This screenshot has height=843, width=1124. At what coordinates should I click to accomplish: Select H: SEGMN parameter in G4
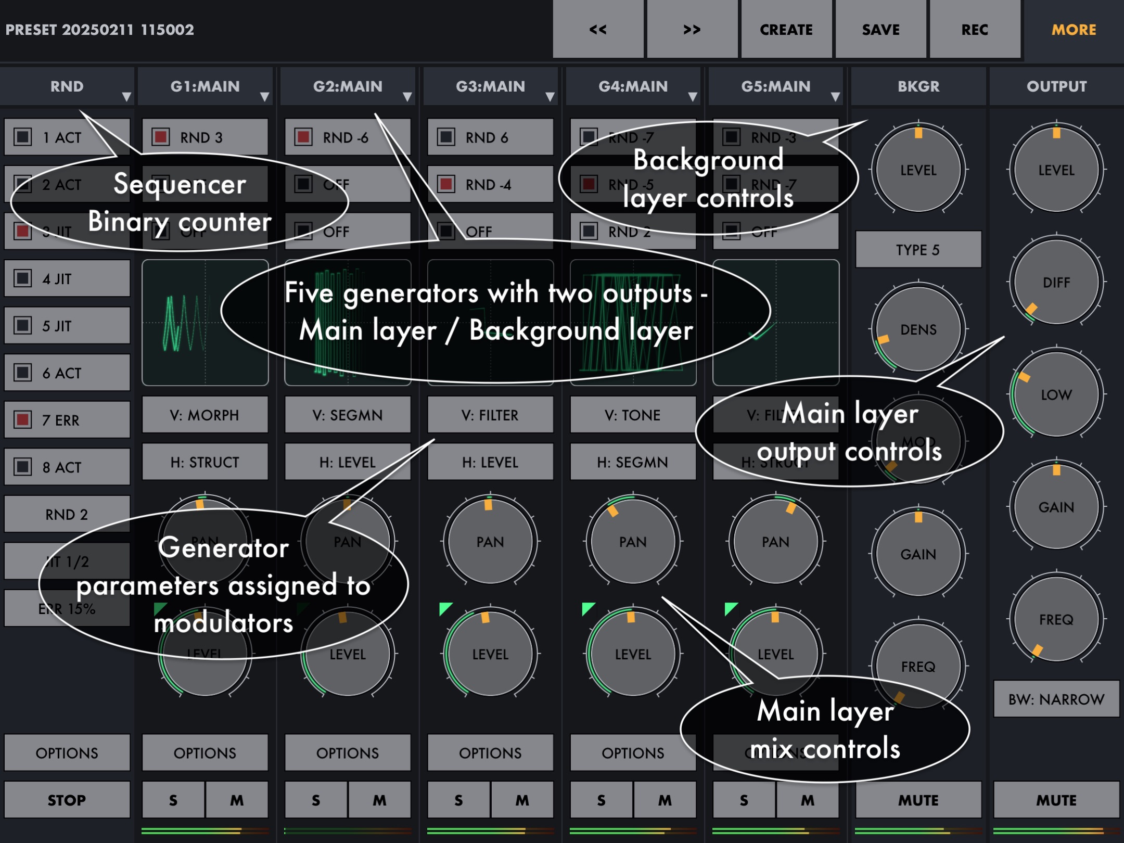pyautogui.click(x=633, y=462)
